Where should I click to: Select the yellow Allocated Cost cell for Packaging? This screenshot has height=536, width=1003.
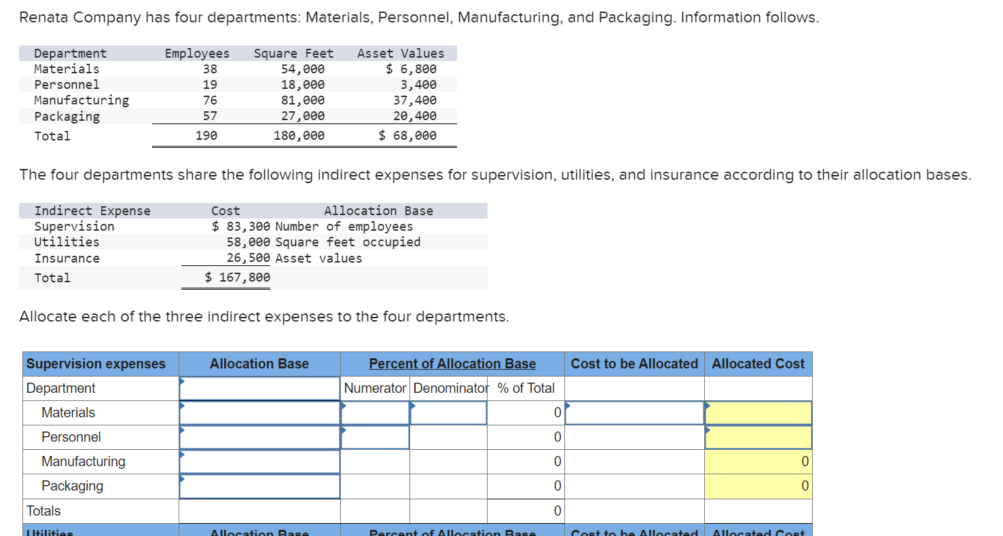[x=758, y=486]
